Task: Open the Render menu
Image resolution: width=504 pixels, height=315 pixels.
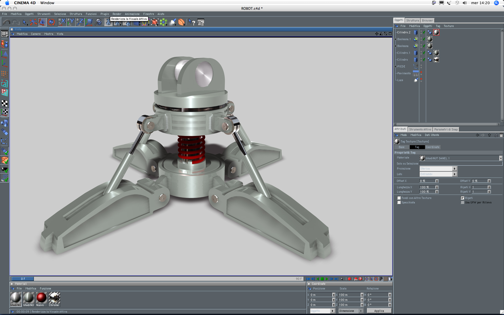Action: (x=117, y=14)
